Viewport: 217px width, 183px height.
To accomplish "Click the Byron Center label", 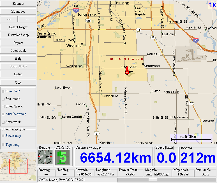I will [72, 117].
